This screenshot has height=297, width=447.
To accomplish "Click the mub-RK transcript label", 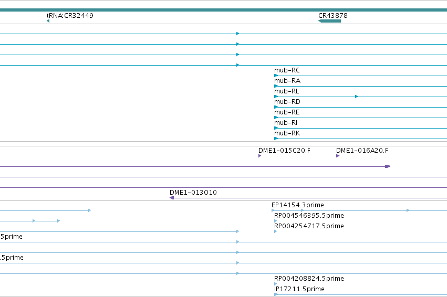I will point(287,134).
